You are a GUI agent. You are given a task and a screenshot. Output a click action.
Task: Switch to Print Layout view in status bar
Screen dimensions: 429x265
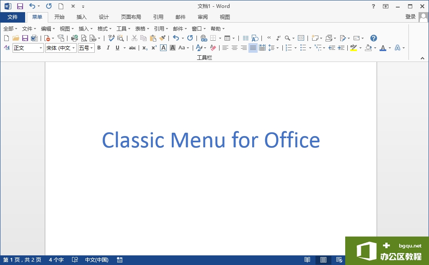[323, 260]
